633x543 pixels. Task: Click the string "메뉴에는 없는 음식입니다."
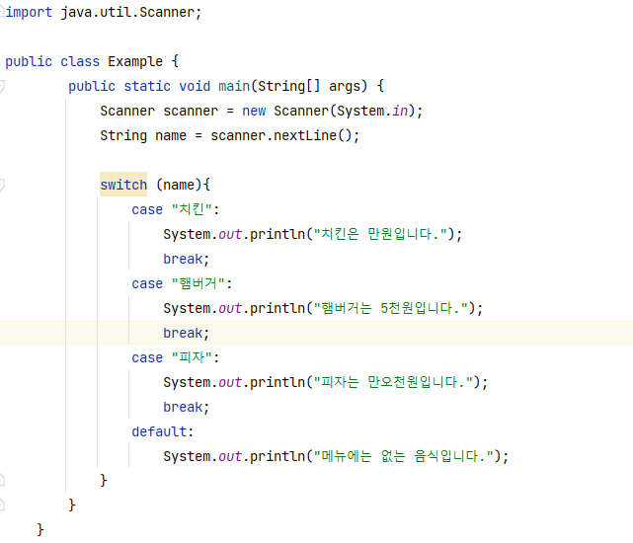404,456
